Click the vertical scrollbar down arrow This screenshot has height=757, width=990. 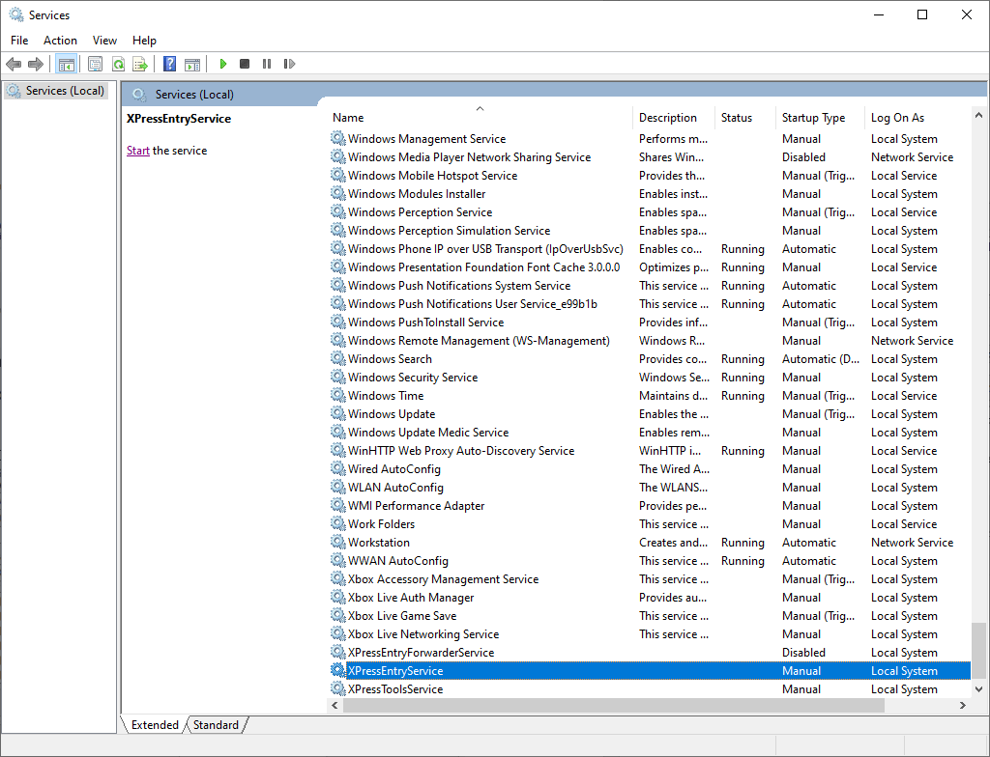pos(978,689)
